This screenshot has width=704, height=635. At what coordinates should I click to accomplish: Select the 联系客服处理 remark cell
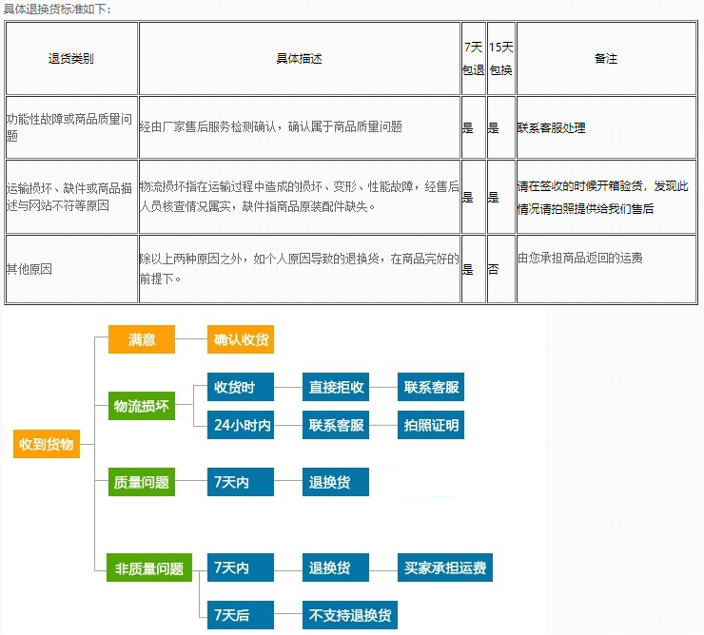coord(606,127)
